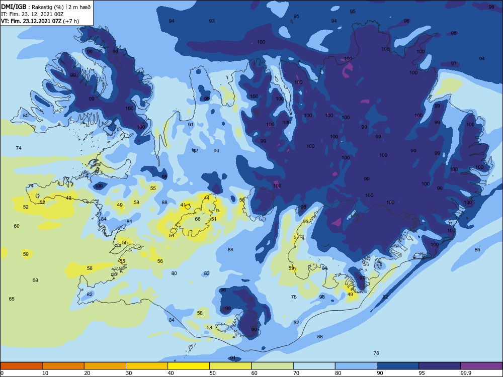The width and height of the screenshot is (503, 377).
Task: Click the humidity value '85' on the map
Action: 26,116
